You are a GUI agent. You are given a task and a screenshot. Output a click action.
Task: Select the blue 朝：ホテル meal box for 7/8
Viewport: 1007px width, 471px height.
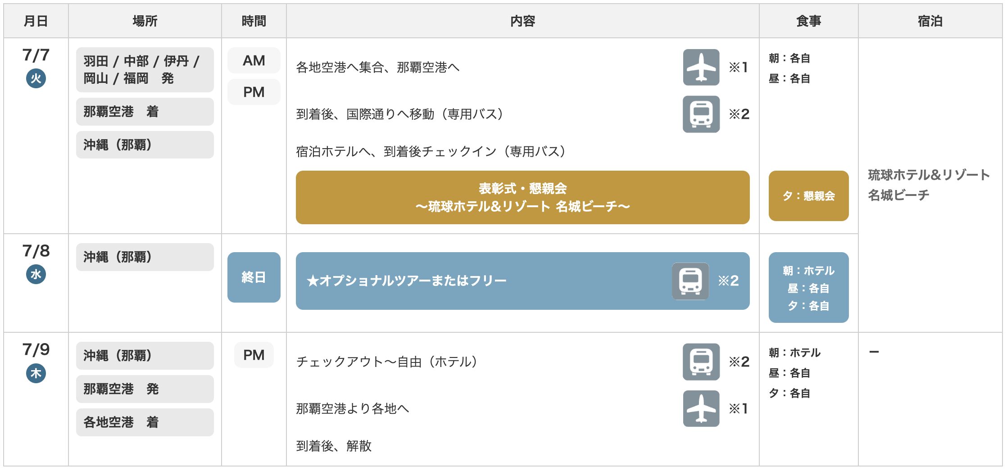[x=808, y=288]
